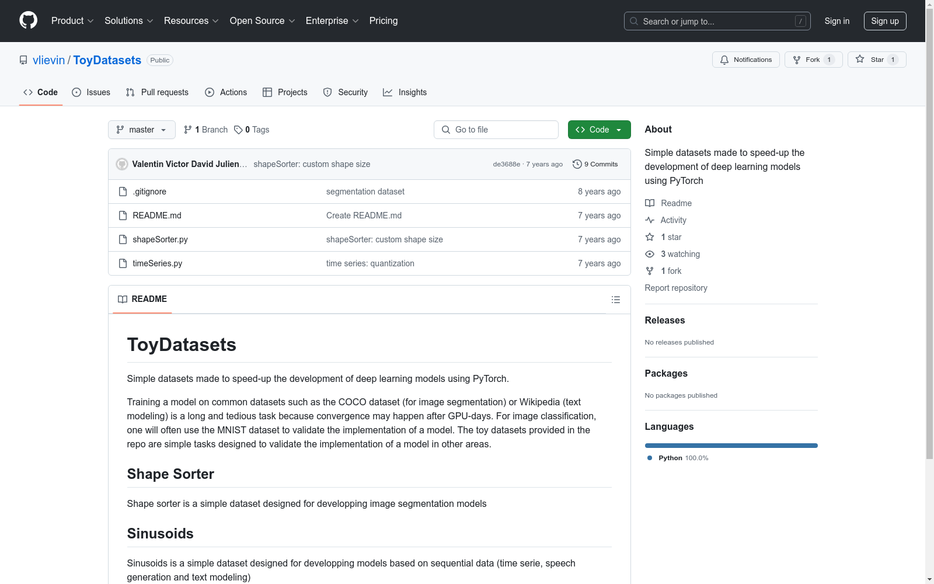Click the file icon next to README.md
Image resolution: width=934 pixels, height=584 pixels.
click(x=123, y=215)
